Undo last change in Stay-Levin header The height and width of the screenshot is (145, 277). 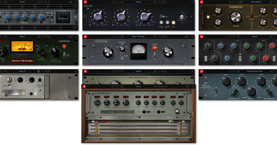tap(113, 37)
